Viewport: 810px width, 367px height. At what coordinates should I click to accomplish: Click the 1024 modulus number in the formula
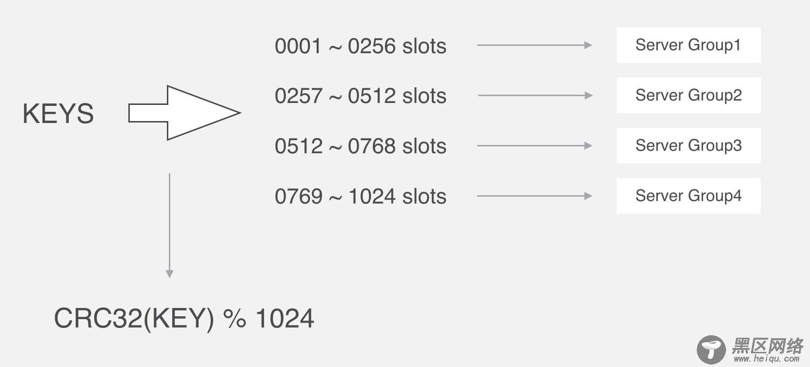[x=284, y=319]
